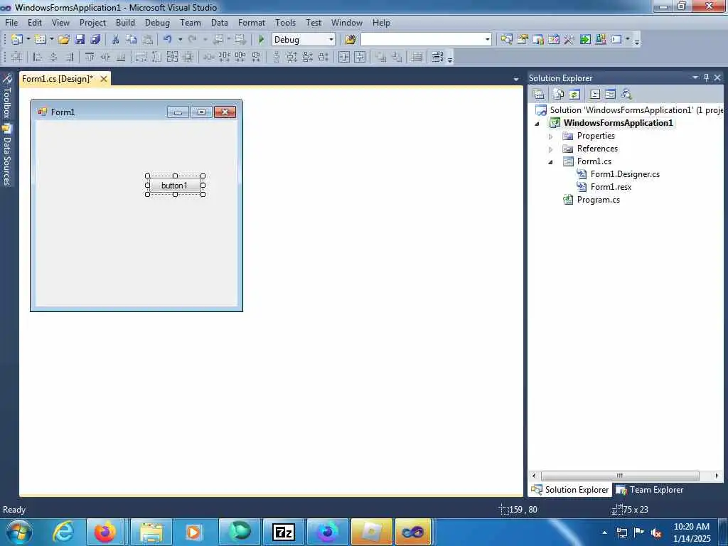Open the New Project icon's dropdown arrow
The height and width of the screenshot is (546, 728).
(x=28, y=40)
